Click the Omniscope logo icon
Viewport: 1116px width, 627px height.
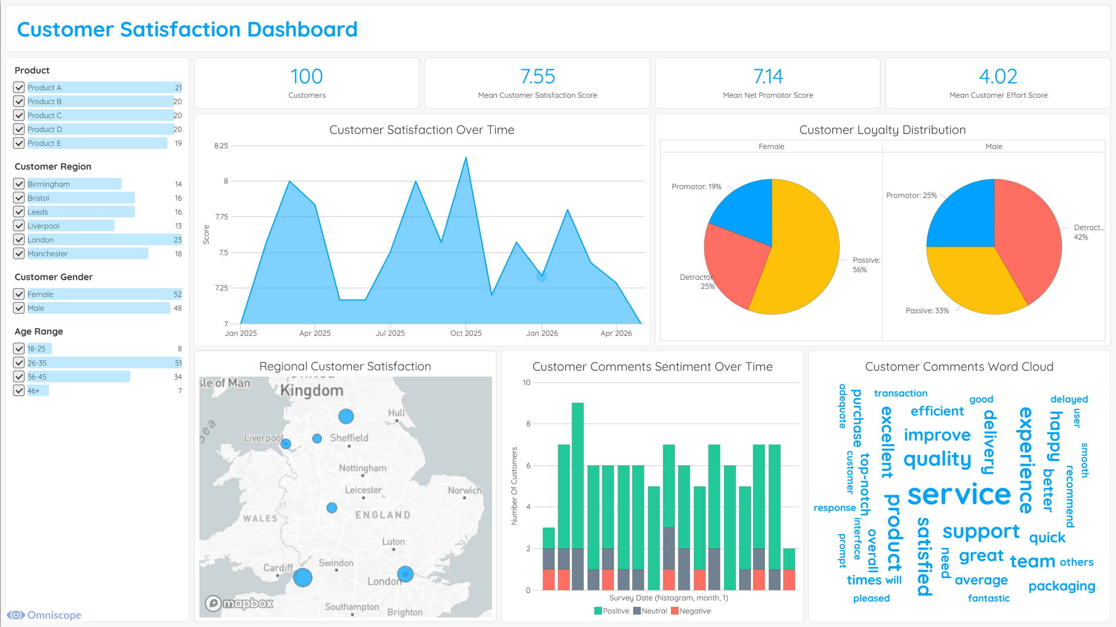15,615
